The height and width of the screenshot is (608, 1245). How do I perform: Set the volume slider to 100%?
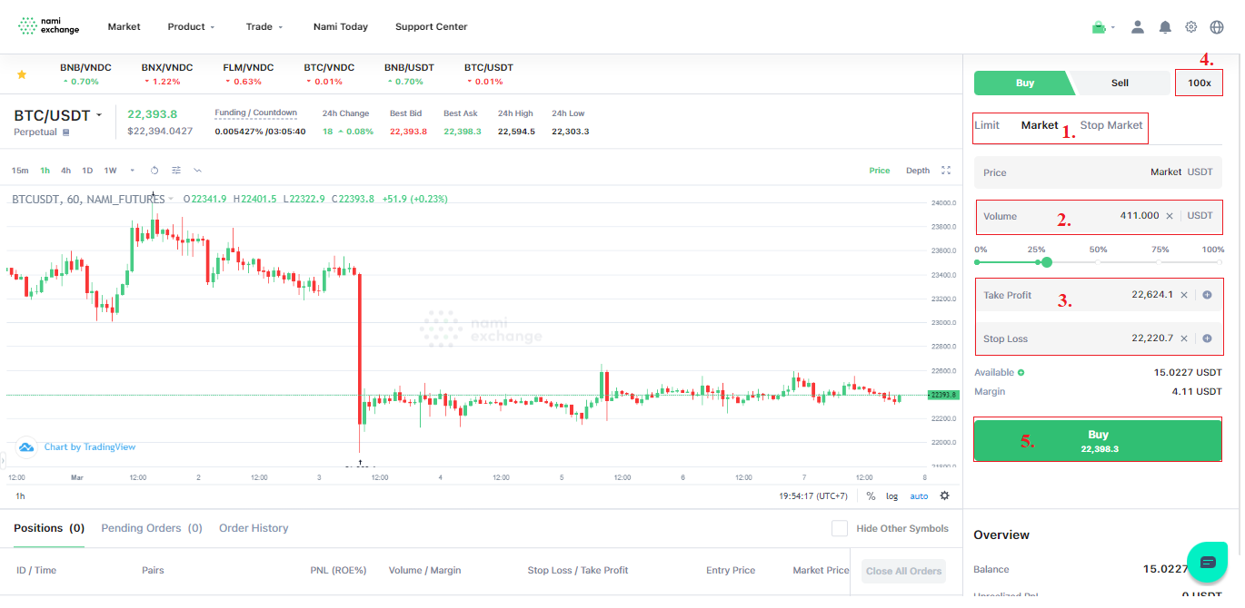pyautogui.click(x=1220, y=262)
